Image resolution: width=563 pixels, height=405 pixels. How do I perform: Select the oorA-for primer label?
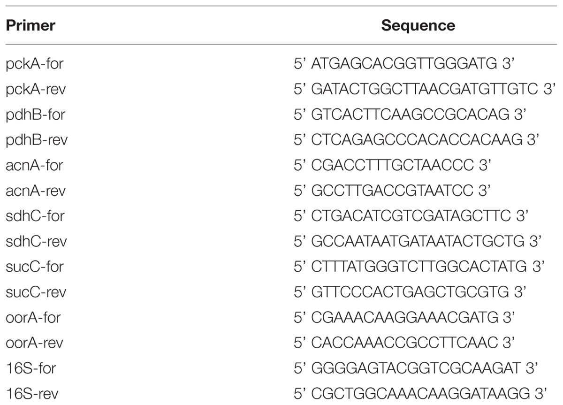33,317
